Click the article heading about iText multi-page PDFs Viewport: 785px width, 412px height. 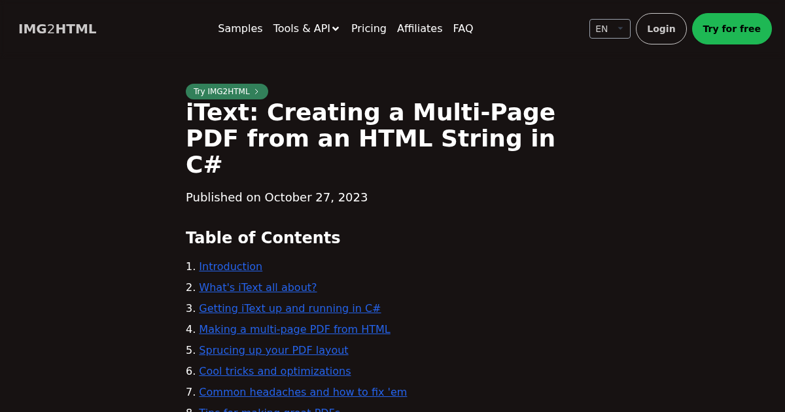pos(370,138)
